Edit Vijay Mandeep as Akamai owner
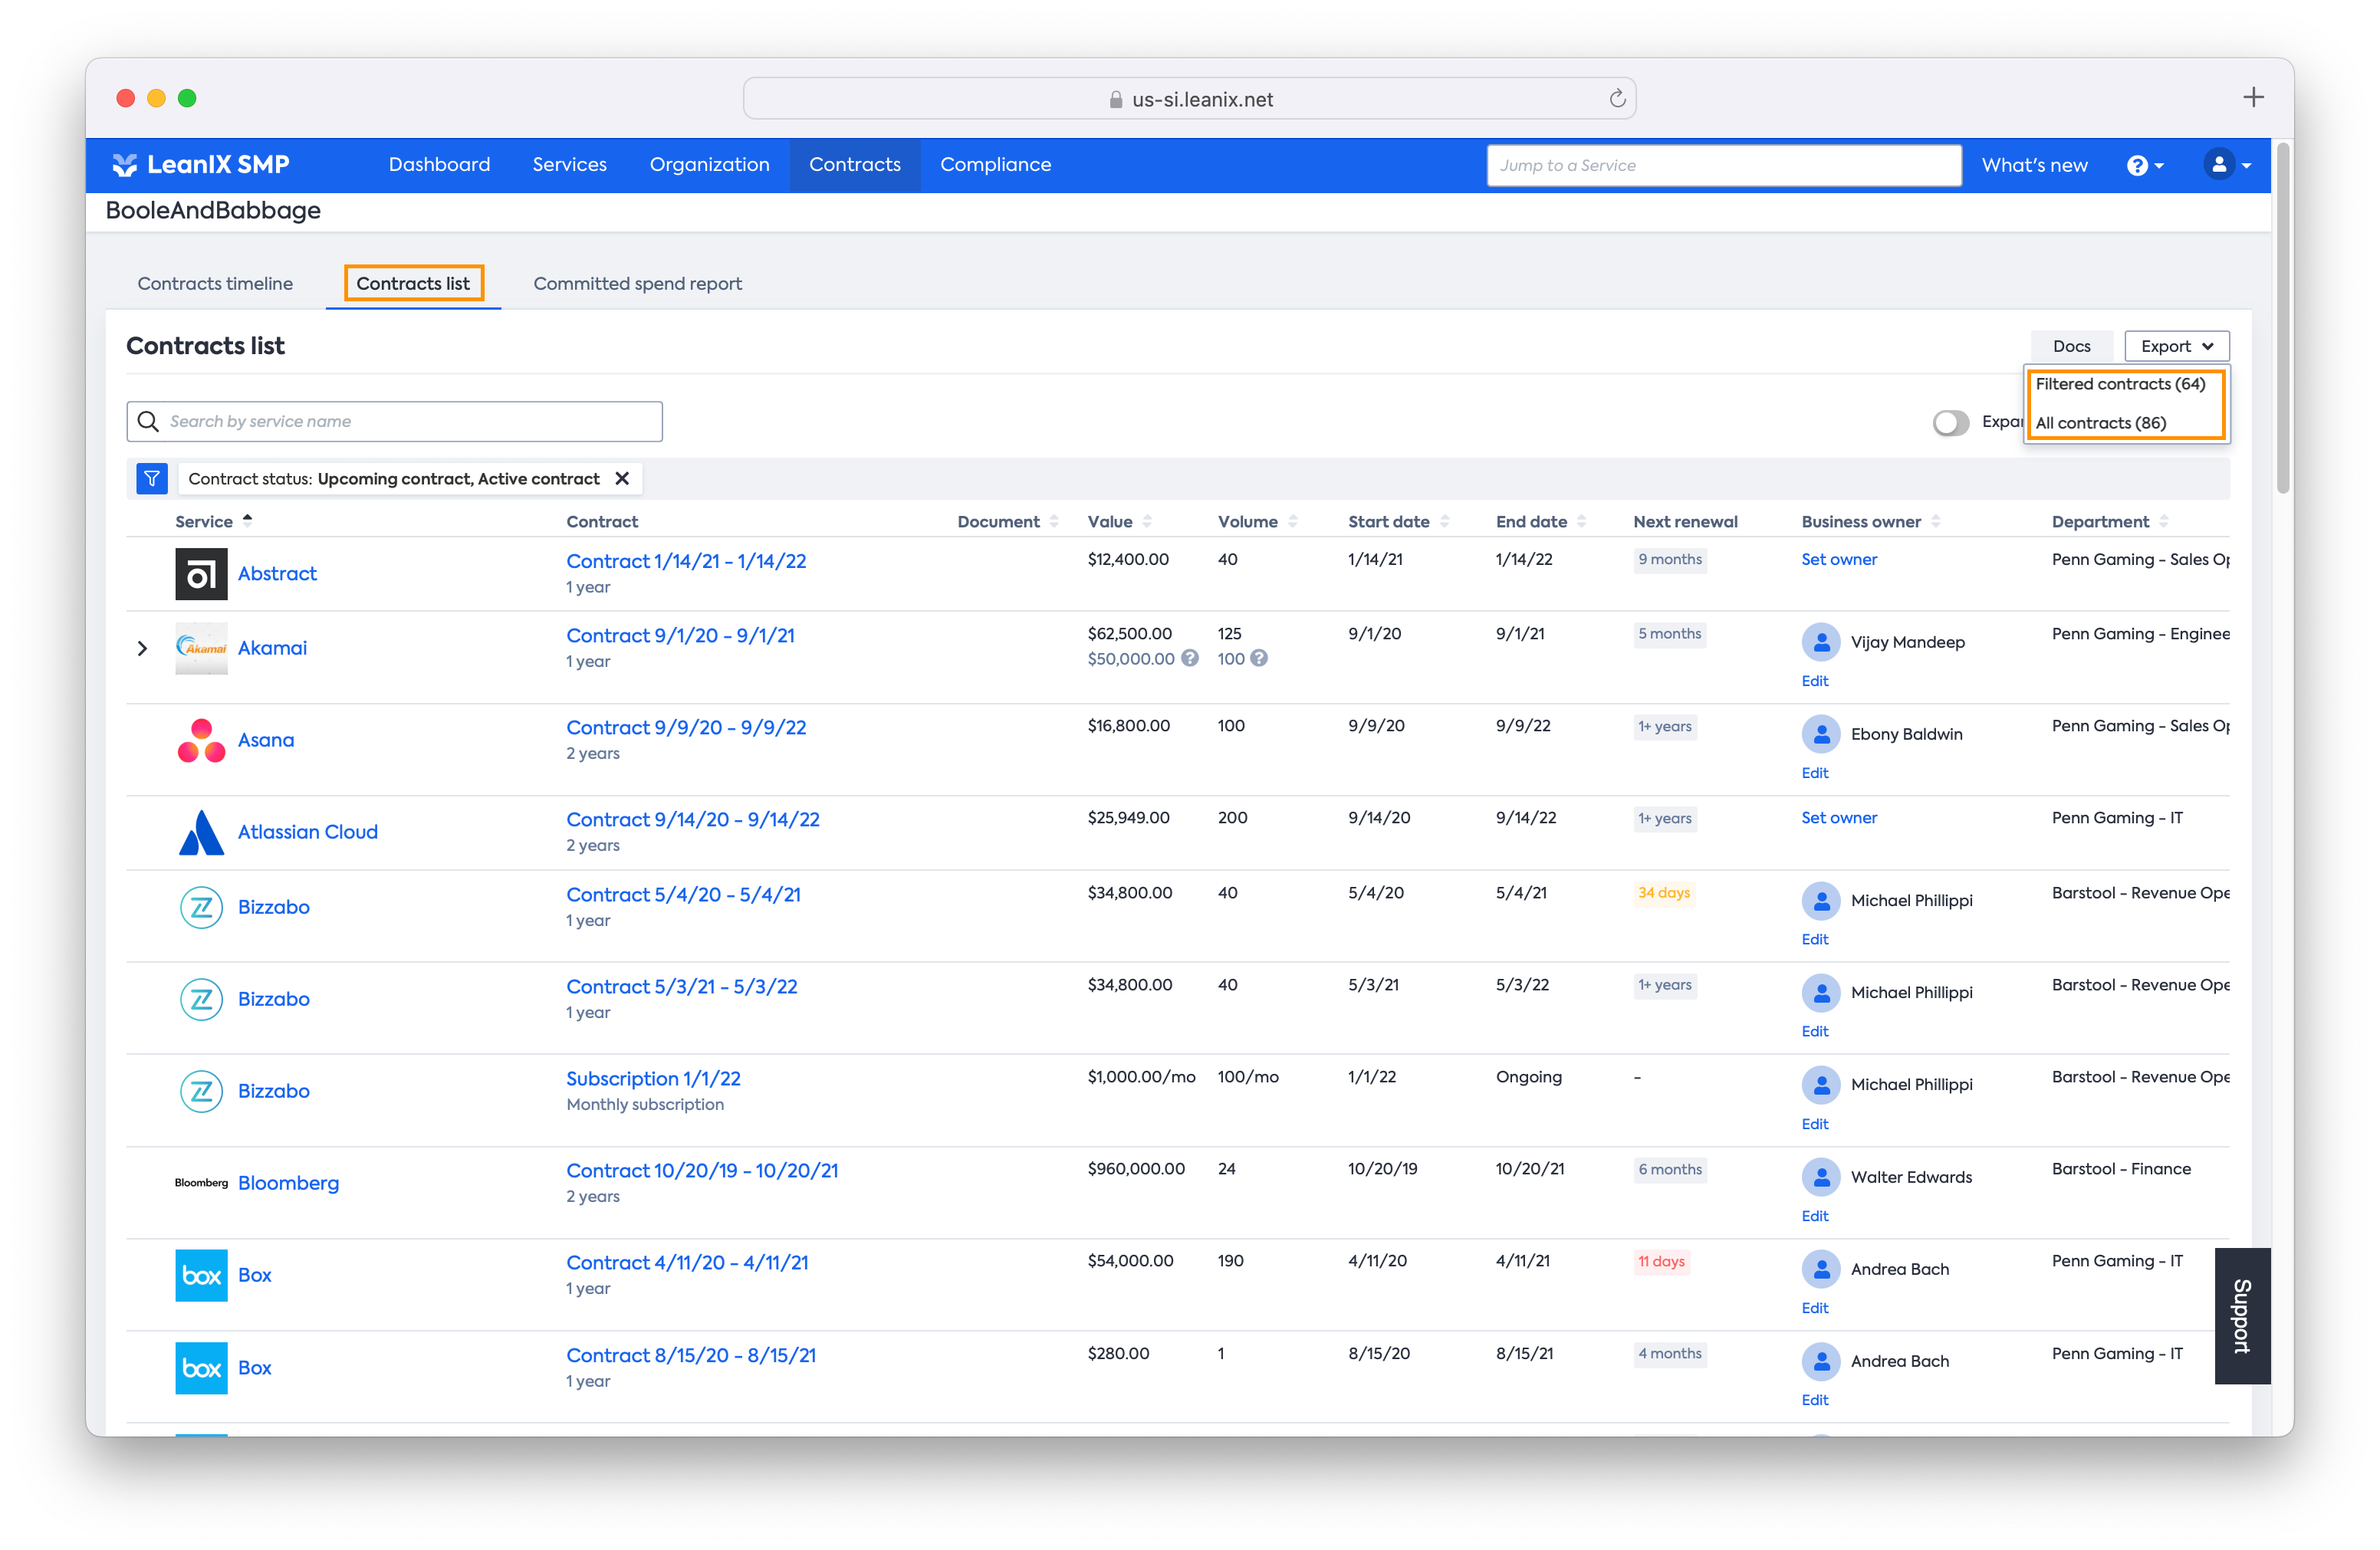 click(1814, 681)
